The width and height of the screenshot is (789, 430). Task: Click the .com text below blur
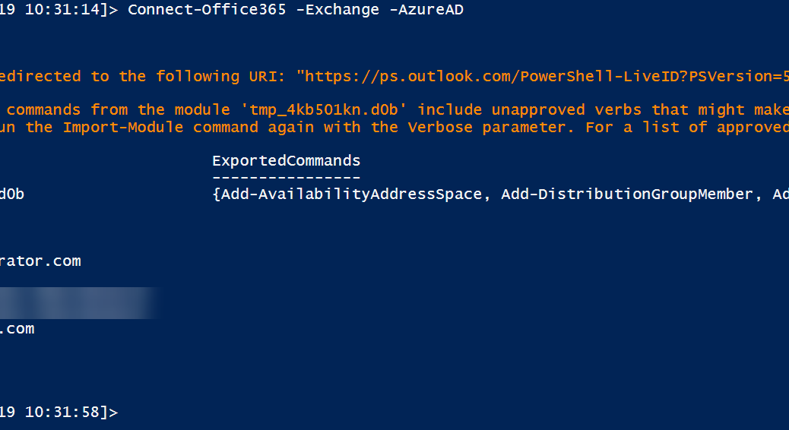(x=17, y=329)
